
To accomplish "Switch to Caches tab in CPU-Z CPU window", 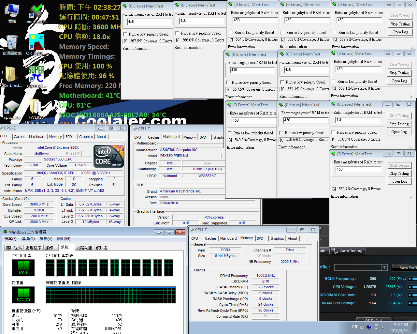I will [x=20, y=137].
